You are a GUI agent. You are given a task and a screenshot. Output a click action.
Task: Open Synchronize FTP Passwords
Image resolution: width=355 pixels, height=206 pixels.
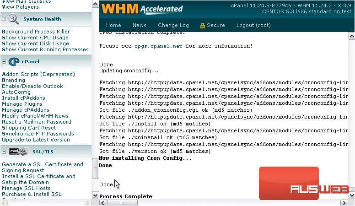pyautogui.click(x=38, y=134)
